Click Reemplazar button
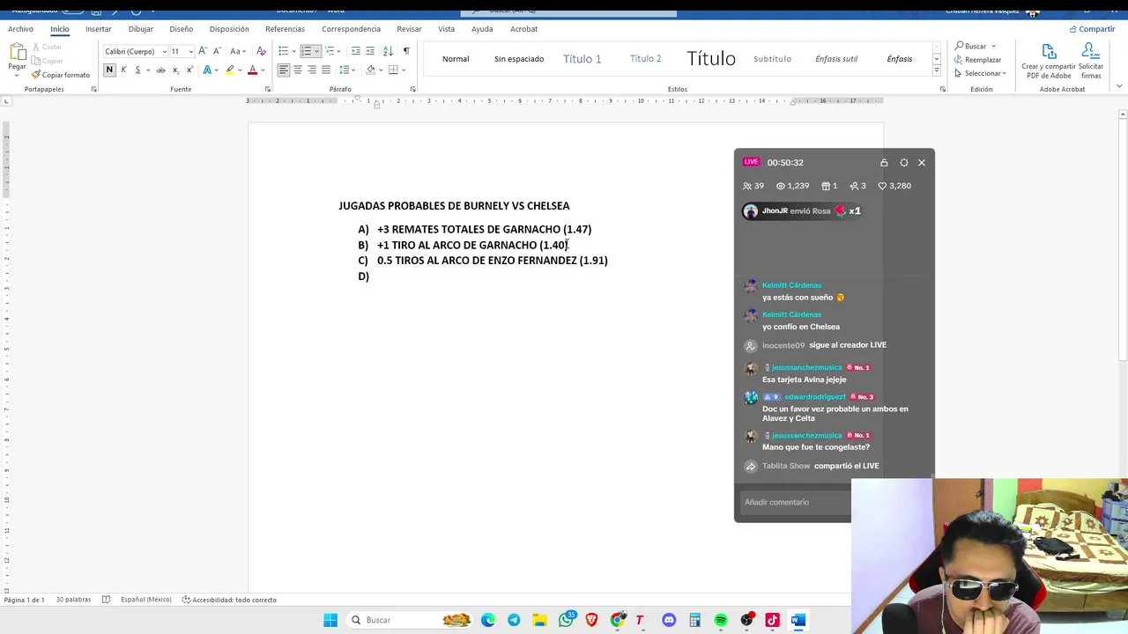The width and height of the screenshot is (1128, 634). tap(978, 60)
